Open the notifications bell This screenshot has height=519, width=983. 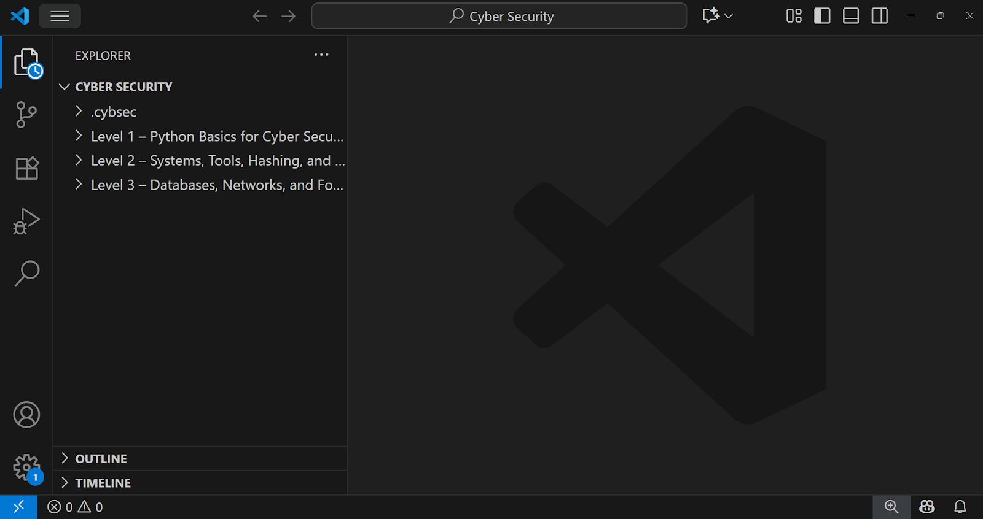pyautogui.click(x=960, y=507)
